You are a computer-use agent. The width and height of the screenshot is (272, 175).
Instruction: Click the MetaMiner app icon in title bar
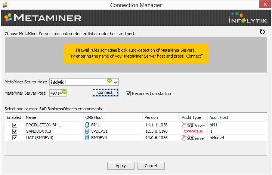(x=5, y=5)
